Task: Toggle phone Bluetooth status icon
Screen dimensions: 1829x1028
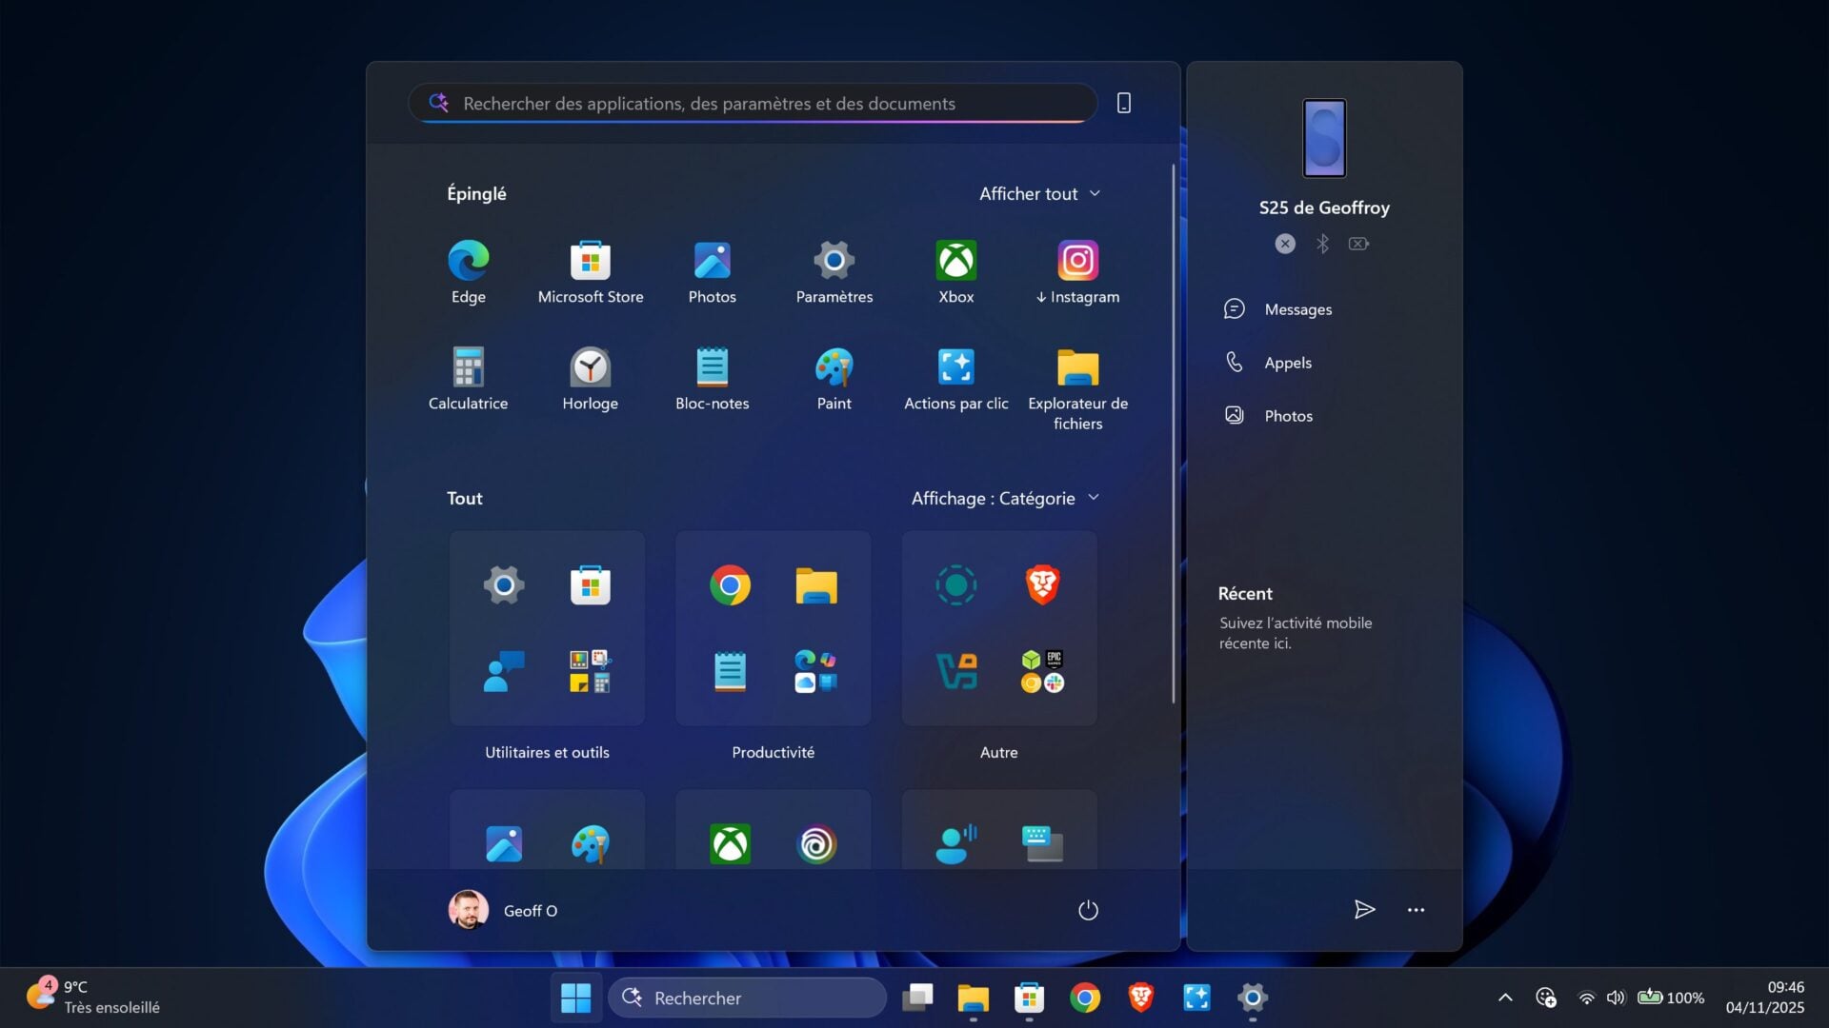Action: [1322, 244]
